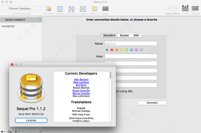This screenshot has height=133, width=201.
Task: Click the Sequel Pro pancake logo
Action: click(31, 88)
